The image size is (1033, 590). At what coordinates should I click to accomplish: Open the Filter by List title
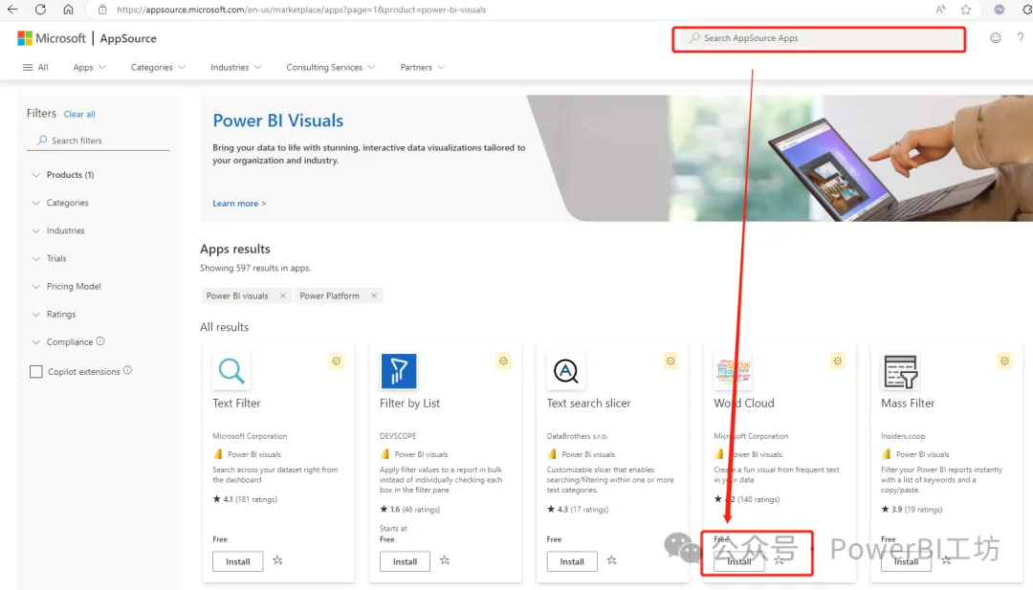tap(409, 403)
